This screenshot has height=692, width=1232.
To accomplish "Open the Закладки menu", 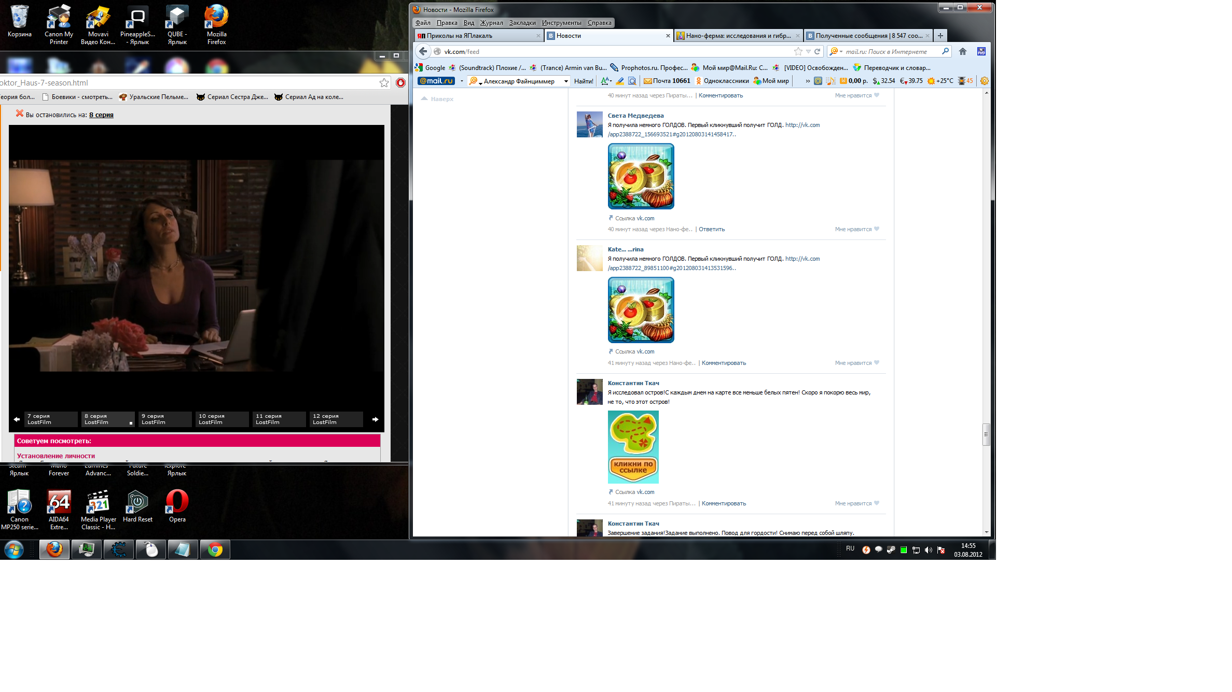I will pos(522,23).
